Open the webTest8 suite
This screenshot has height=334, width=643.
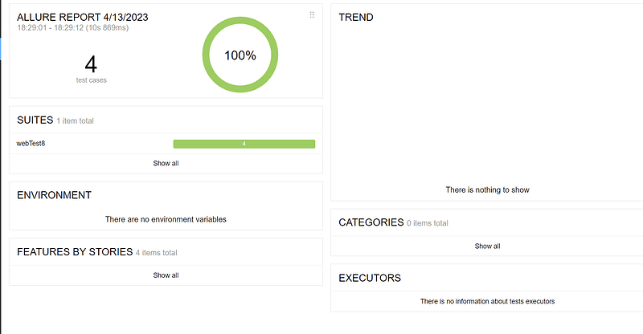[x=31, y=144]
